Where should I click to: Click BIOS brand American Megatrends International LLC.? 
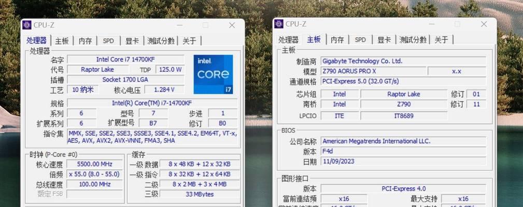pyautogui.click(x=403, y=141)
